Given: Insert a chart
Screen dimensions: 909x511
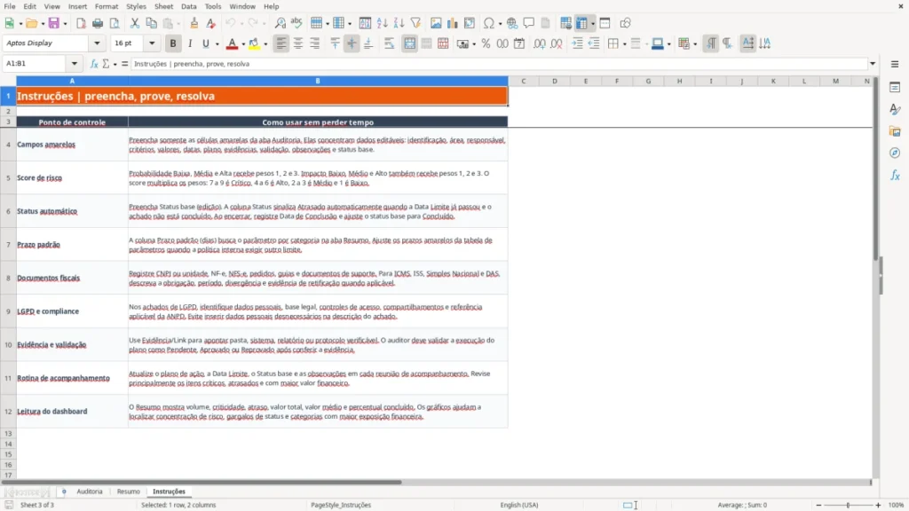Looking at the screenshot, I should [x=453, y=23].
